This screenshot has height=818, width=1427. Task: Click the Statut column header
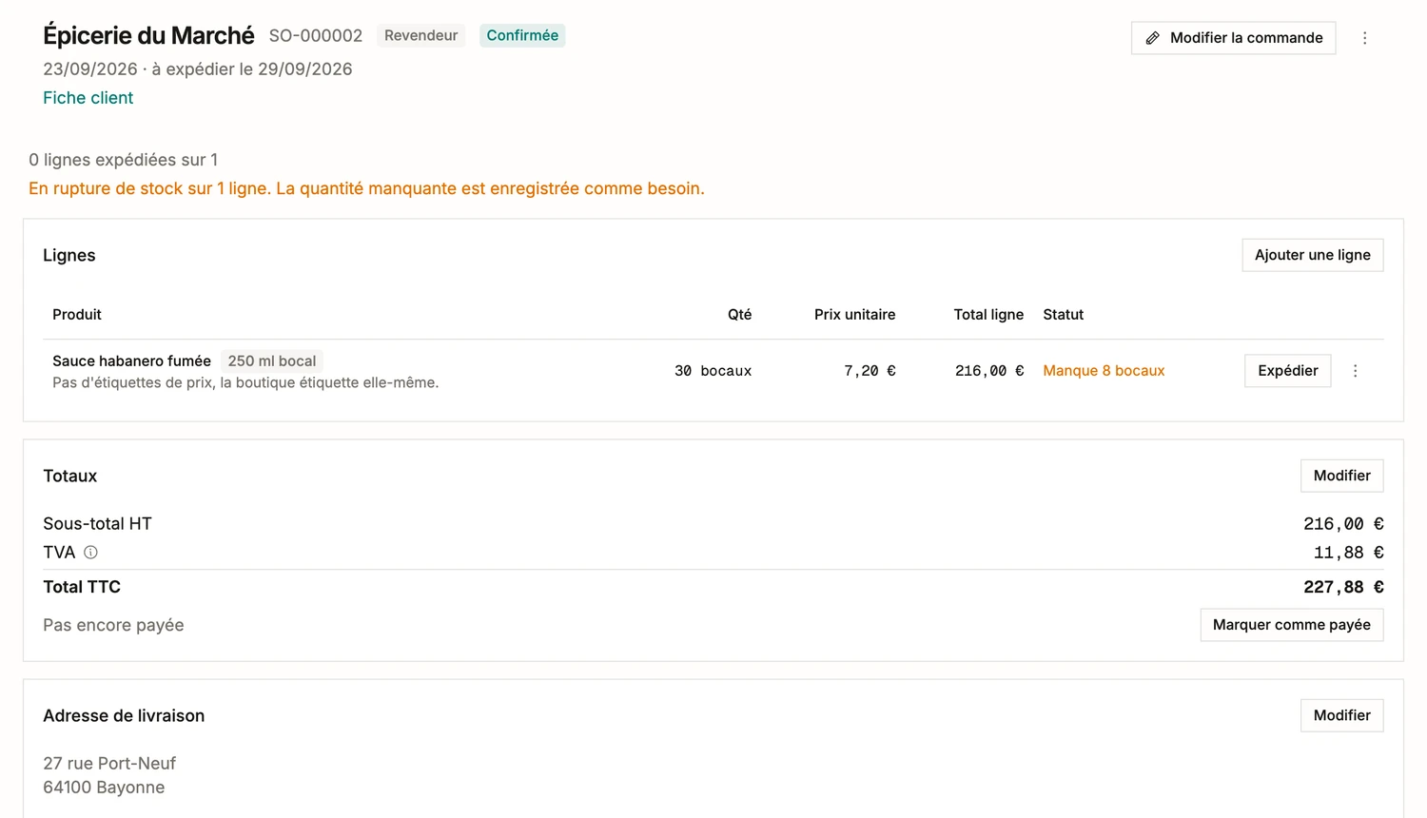[1064, 315]
